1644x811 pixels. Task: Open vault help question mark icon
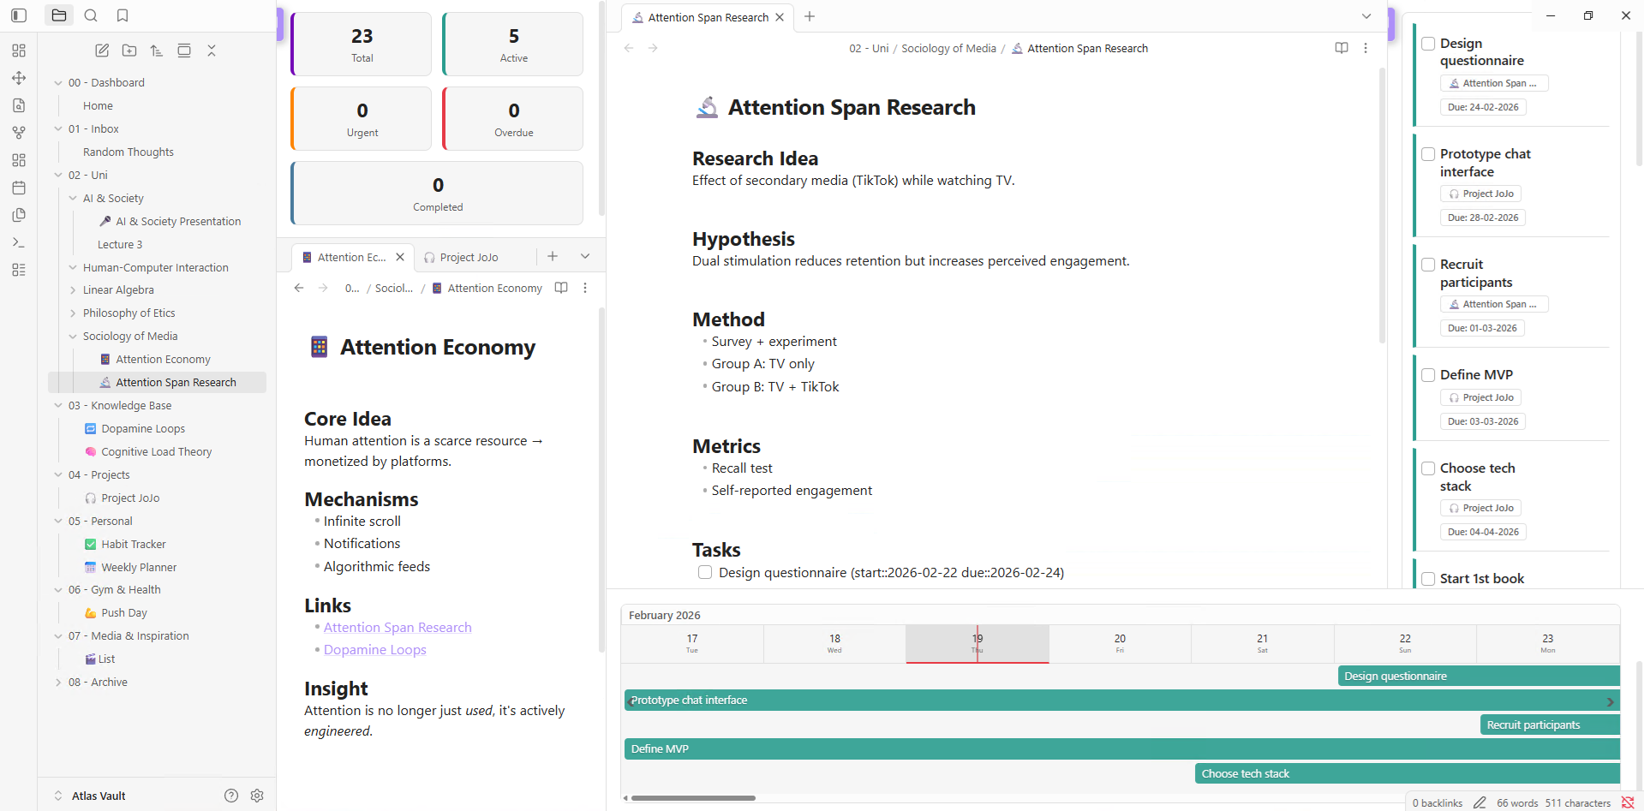coord(231,796)
